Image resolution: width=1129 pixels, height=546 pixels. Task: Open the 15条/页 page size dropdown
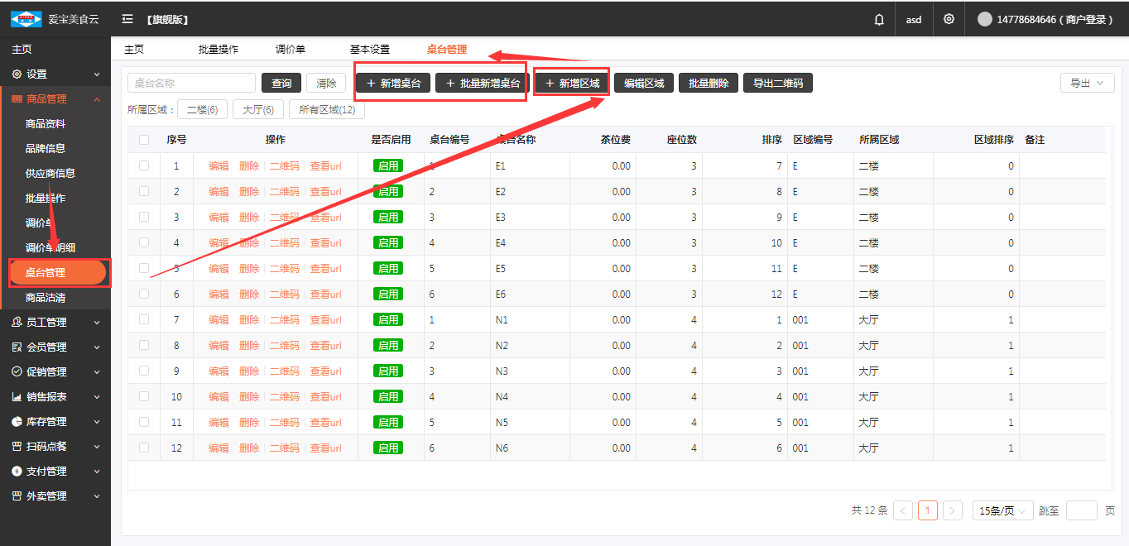pyautogui.click(x=1002, y=510)
